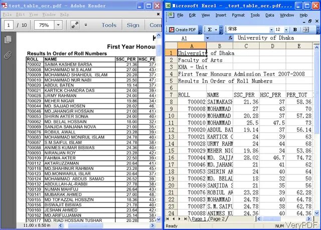Click the first-sheet tab scroll arrow
321x230 pixels.
(168, 219)
